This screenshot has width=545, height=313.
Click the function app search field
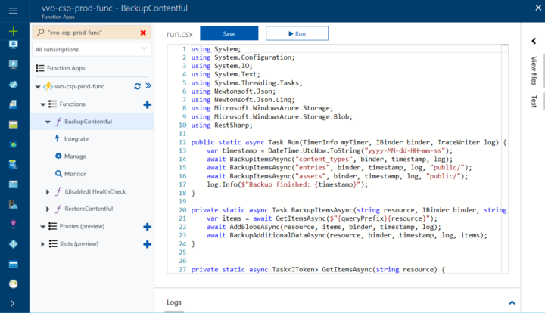point(92,33)
